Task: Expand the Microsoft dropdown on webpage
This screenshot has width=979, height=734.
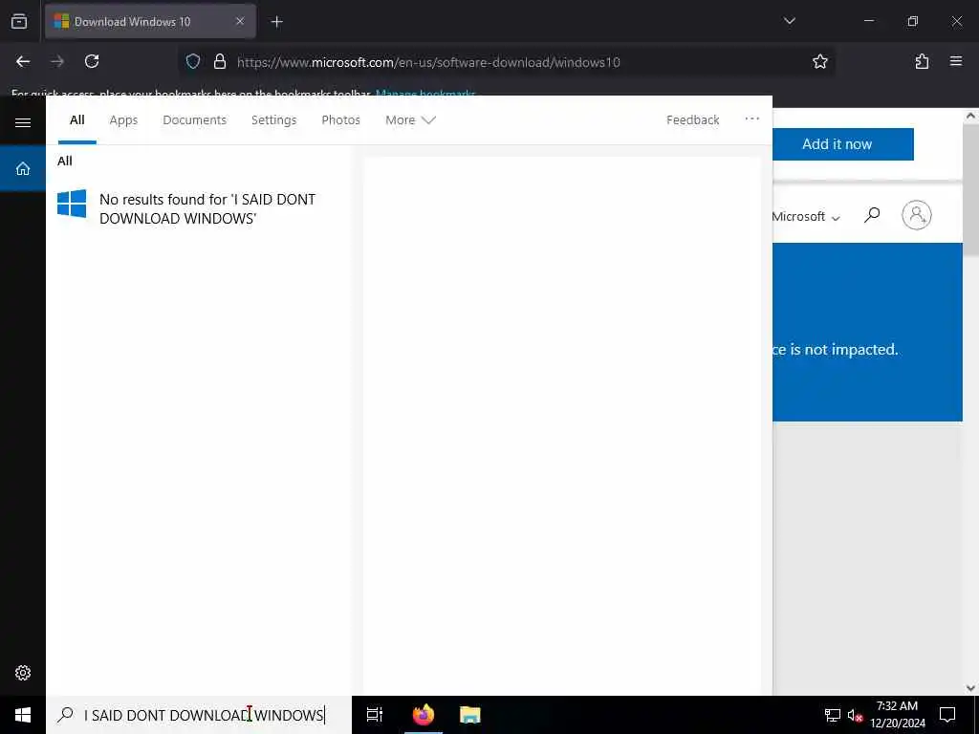Action: (x=805, y=217)
